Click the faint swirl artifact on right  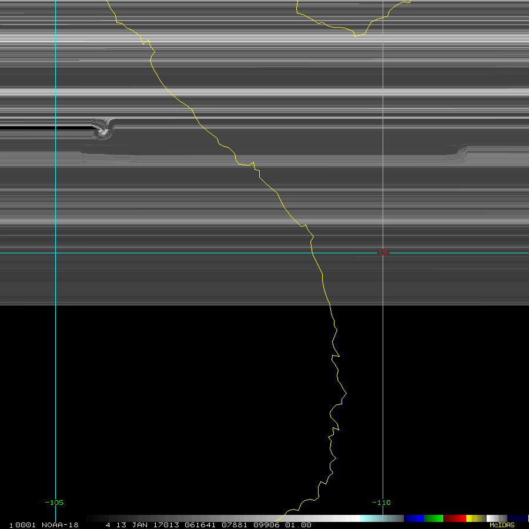(458, 154)
